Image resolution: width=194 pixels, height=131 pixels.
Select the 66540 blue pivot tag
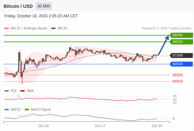coord(181,64)
